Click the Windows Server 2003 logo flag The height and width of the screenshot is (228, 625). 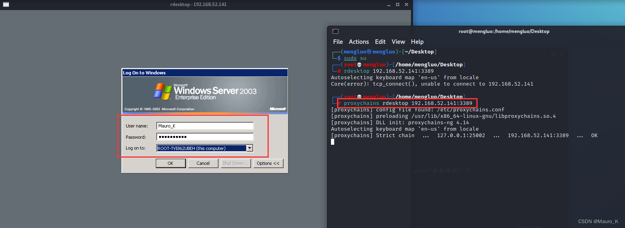coord(163,91)
